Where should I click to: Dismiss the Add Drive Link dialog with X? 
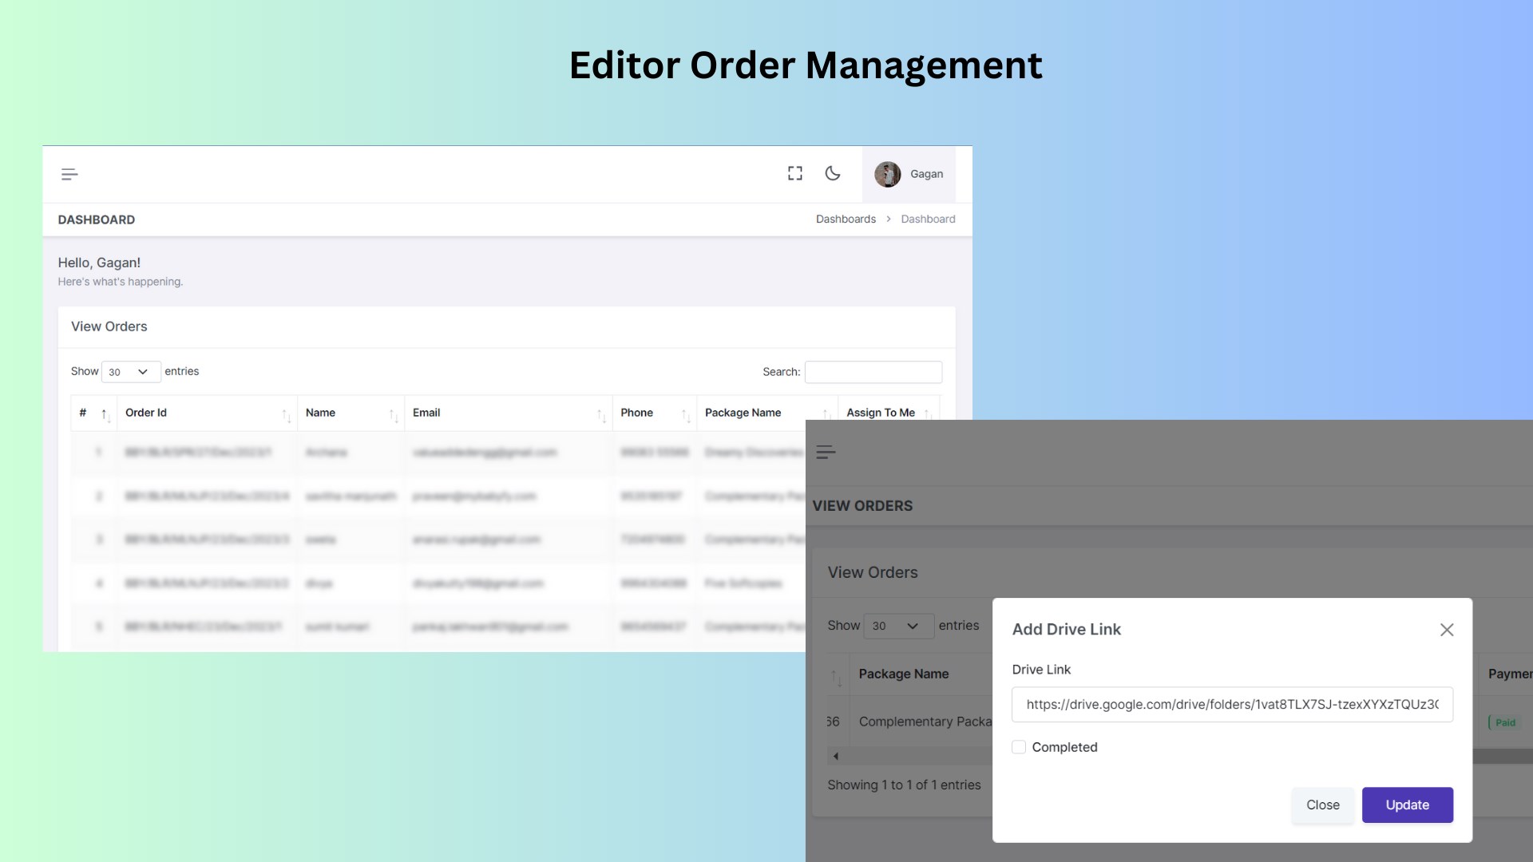[1448, 630]
